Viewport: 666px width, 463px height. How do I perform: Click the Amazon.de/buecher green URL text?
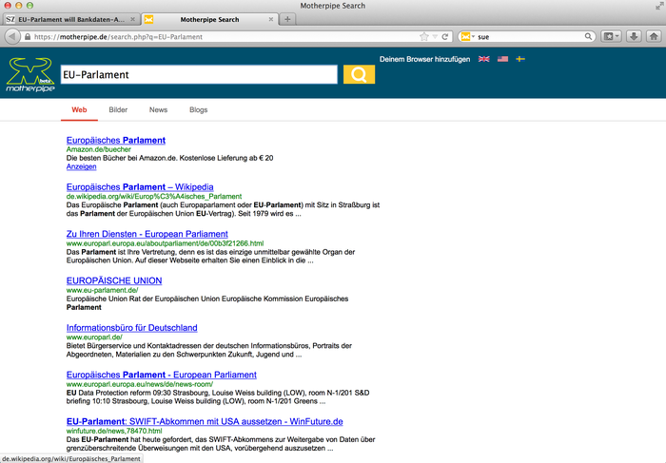click(x=99, y=149)
